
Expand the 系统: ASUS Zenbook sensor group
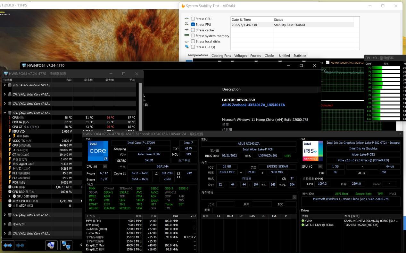pos(5,85)
